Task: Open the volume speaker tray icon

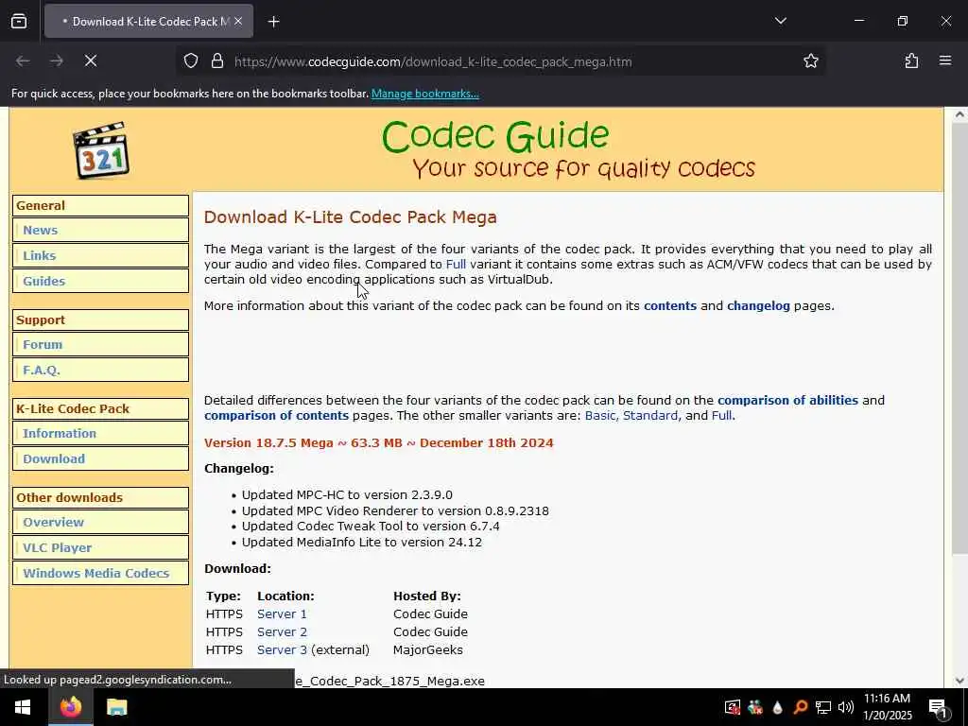Action: 846,707
